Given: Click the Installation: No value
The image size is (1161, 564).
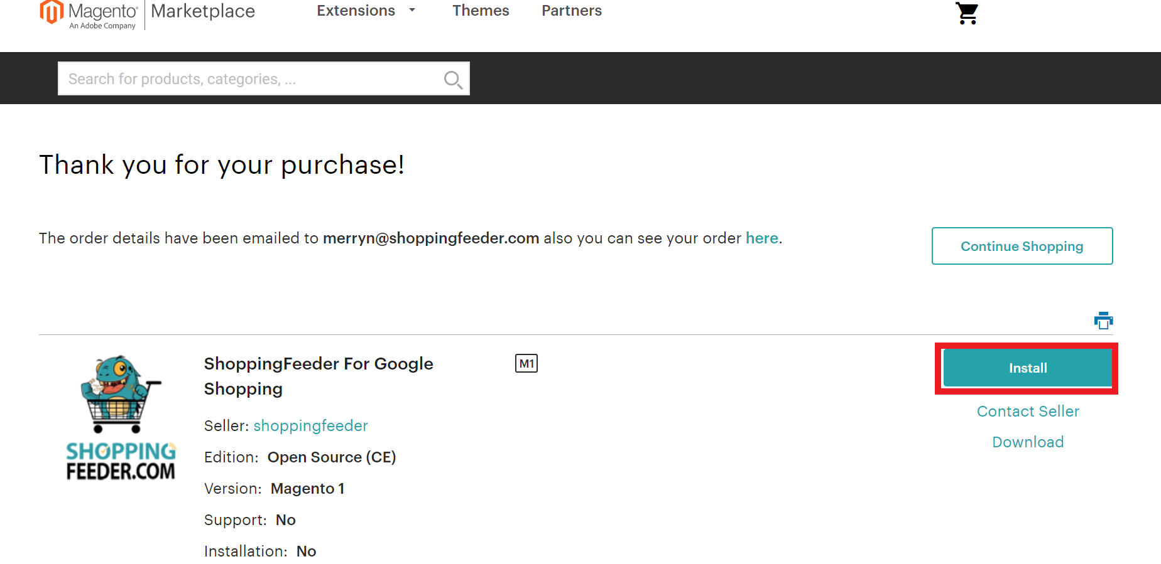Looking at the screenshot, I should tap(306, 551).
